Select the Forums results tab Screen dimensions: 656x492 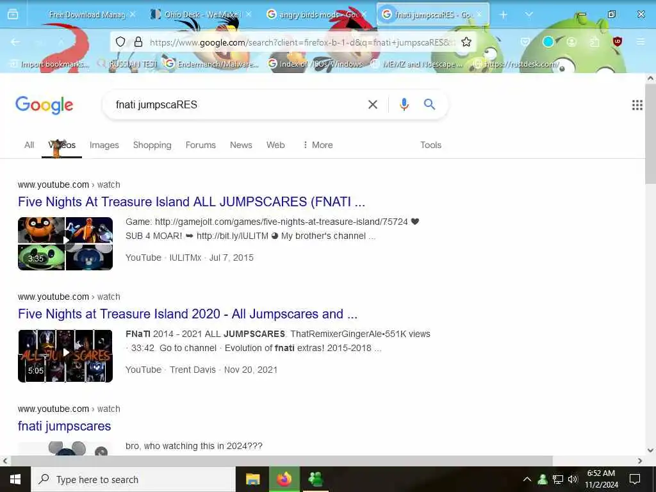(x=201, y=145)
